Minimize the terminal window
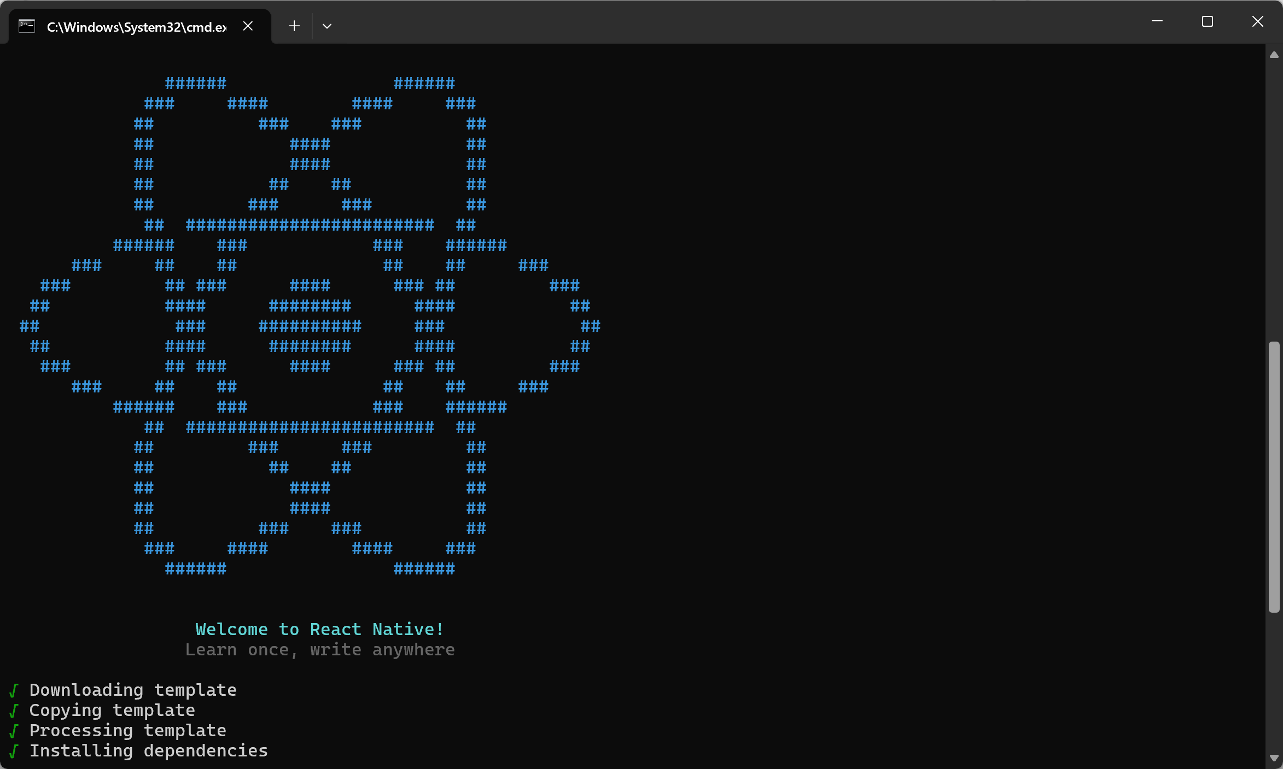This screenshot has width=1283, height=769. click(1157, 22)
